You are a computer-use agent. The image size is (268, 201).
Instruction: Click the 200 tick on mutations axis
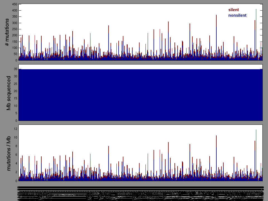[14, 35]
